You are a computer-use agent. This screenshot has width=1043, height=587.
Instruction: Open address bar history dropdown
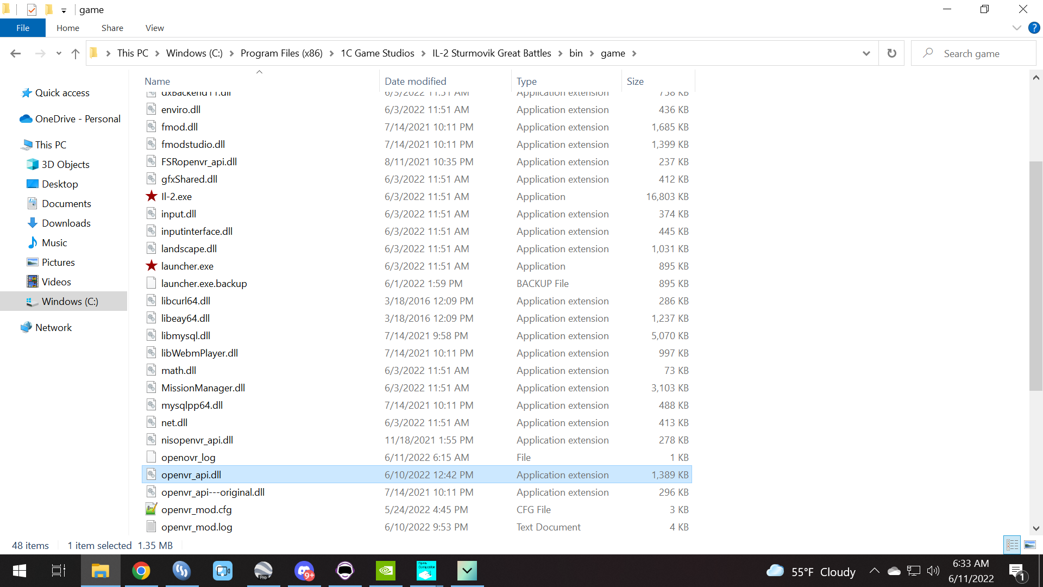pos(866,53)
